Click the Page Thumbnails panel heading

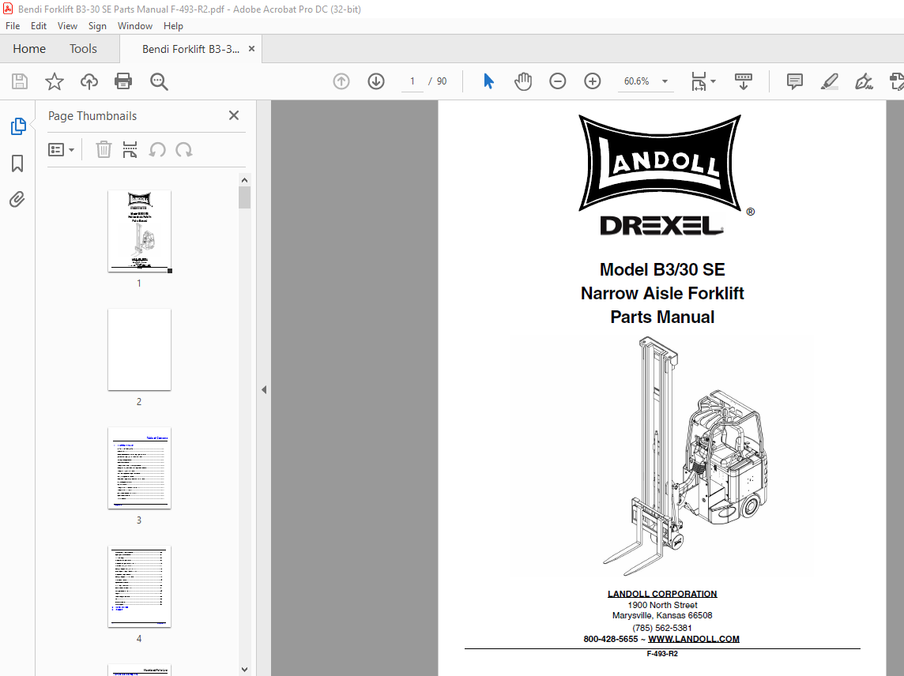(92, 116)
